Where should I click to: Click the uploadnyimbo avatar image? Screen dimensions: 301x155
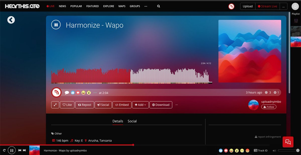(x=253, y=105)
